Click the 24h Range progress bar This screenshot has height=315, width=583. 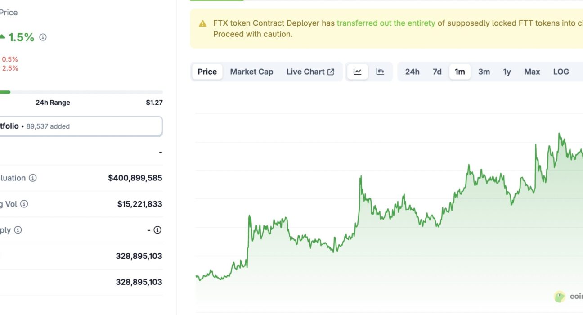click(x=81, y=92)
